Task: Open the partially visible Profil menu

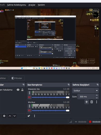Action: click(2, 5)
